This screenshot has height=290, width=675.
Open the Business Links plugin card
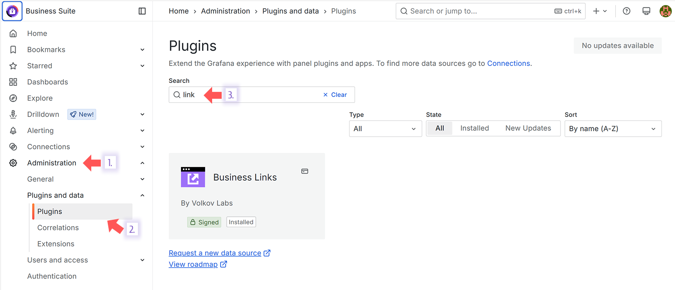[247, 196]
